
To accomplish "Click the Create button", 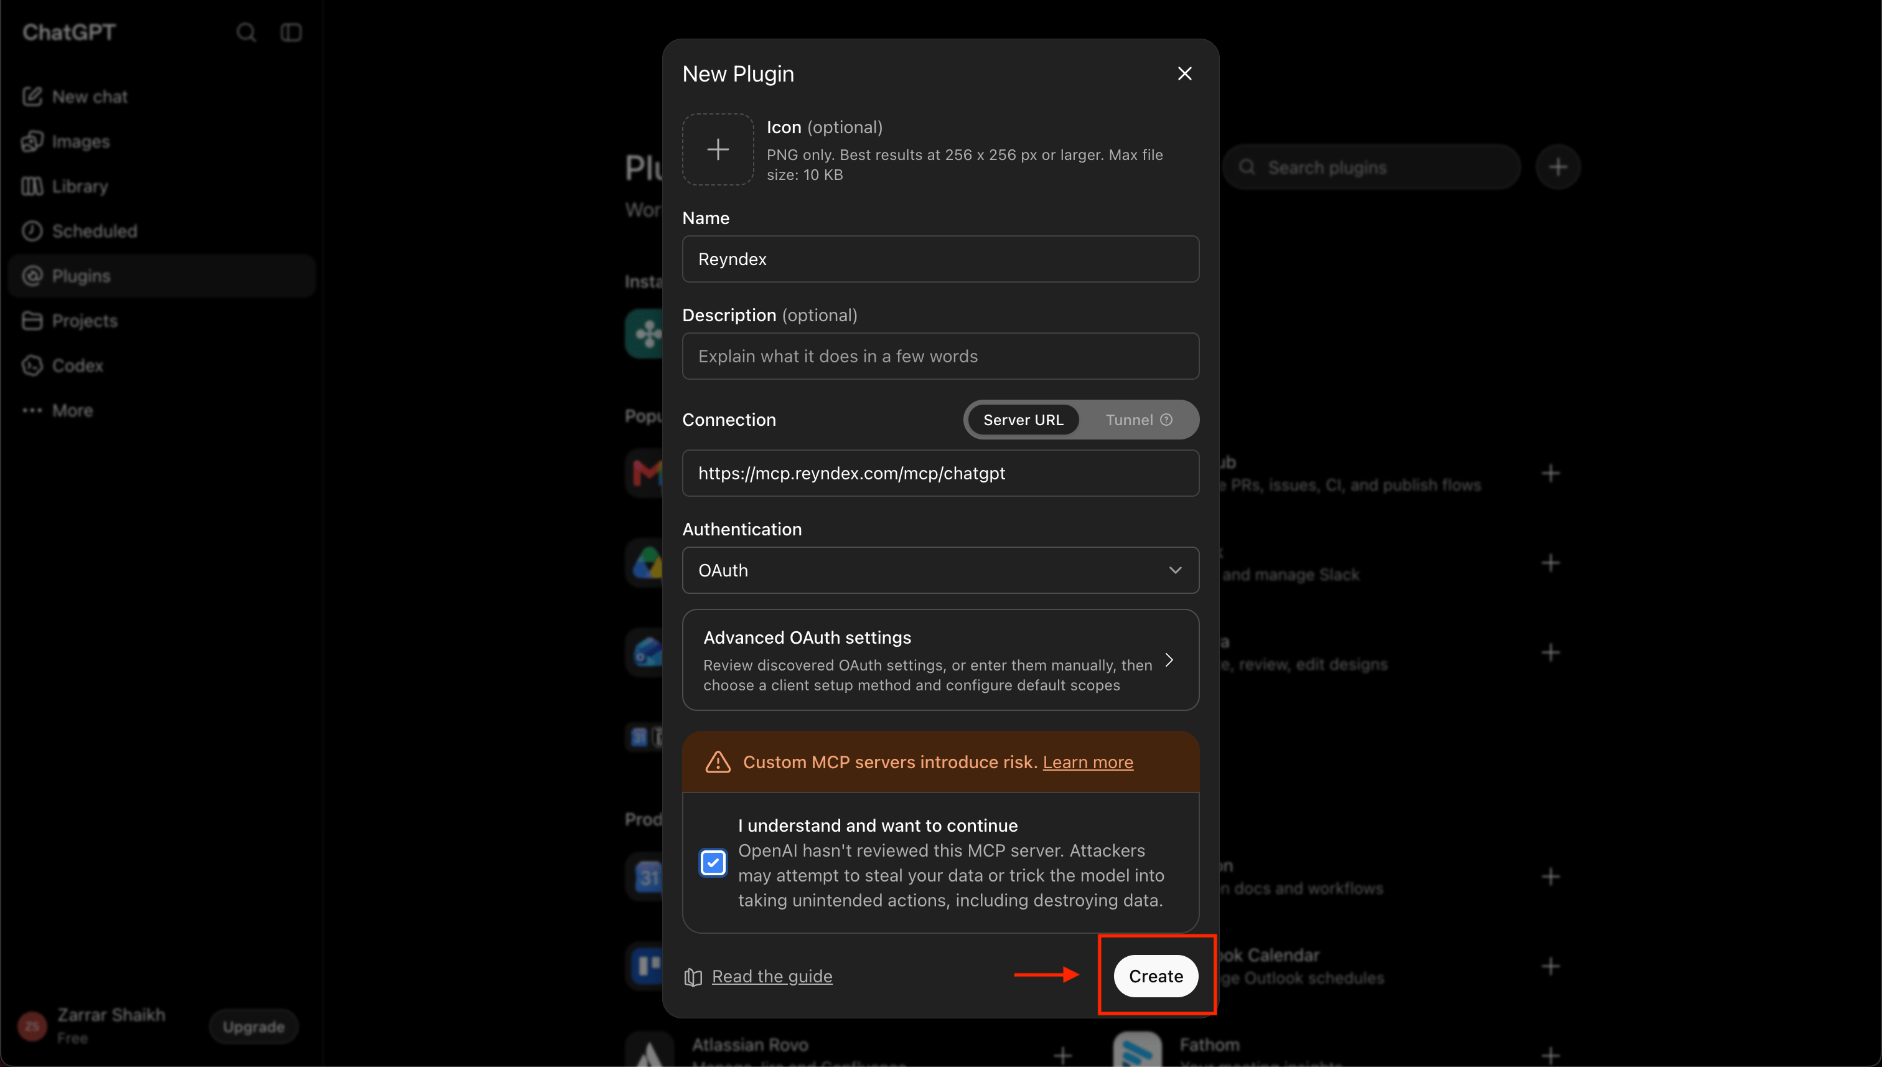I will click(1156, 976).
